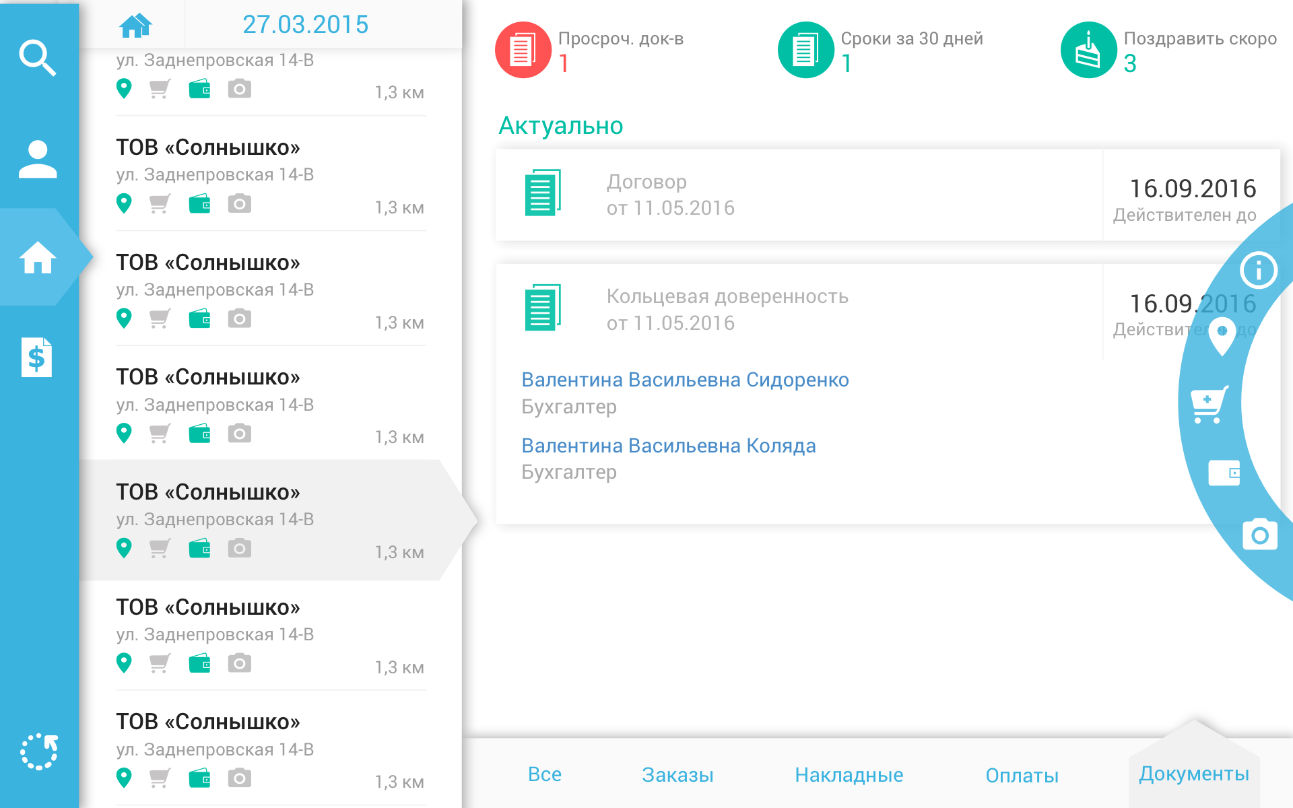
Task: Open the 'Сроки за 30 дней' icon
Action: tap(806, 50)
